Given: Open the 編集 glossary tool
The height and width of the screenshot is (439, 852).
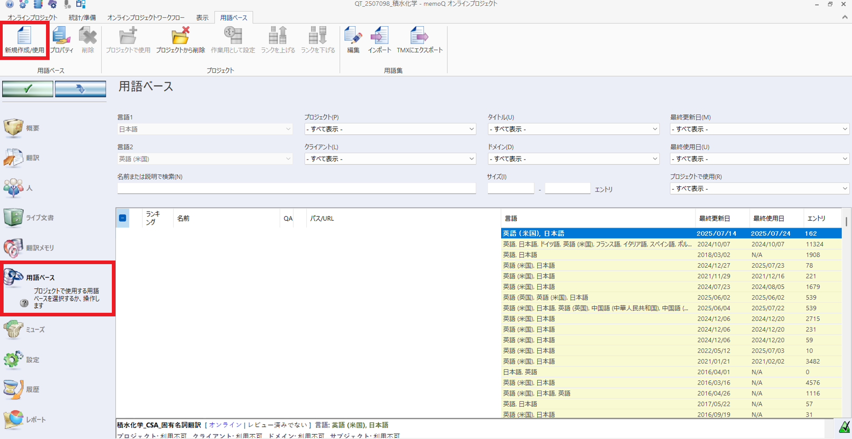Looking at the screenshot, I should (x=353, y=40).
